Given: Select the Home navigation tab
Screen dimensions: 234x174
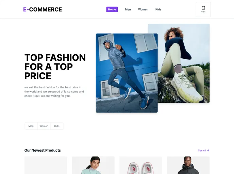Looking at the screenshot, I should 112,10.
